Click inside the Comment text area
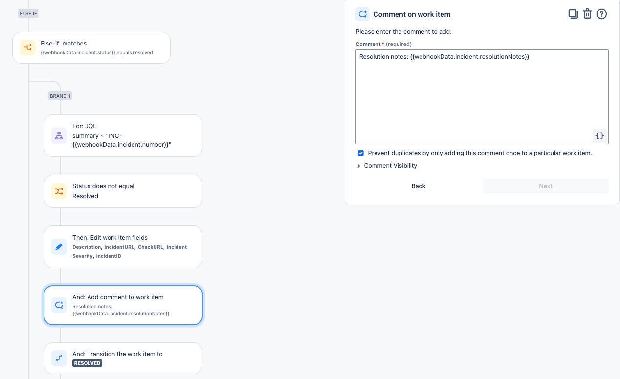620x379 pixels. coord(482,98)
